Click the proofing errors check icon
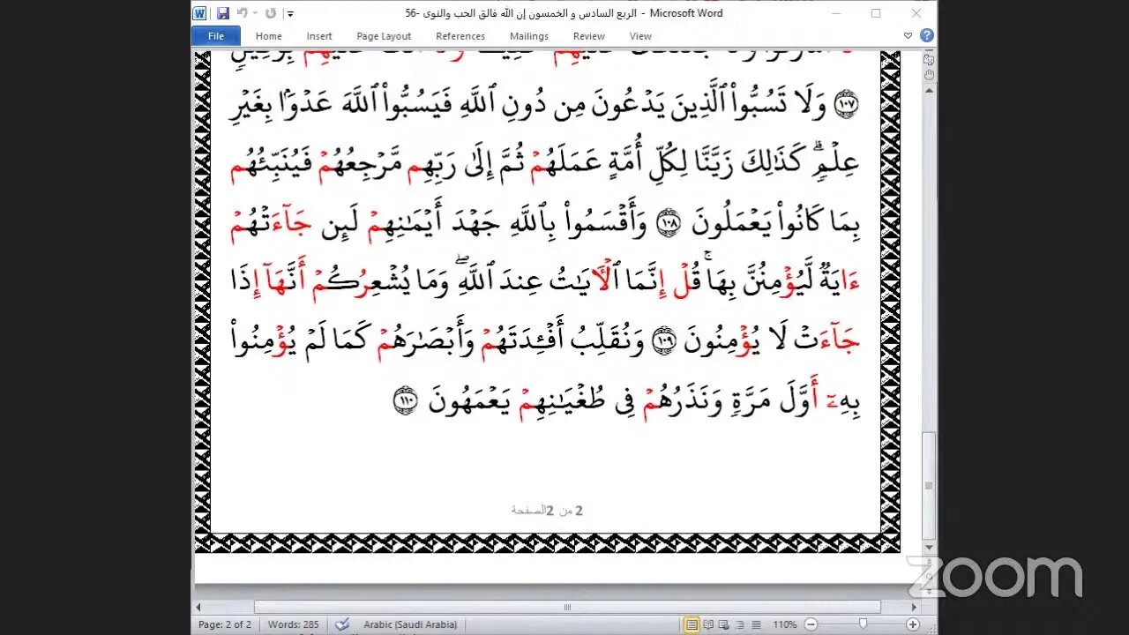Image resolution: width=1129 pixels, height=635 pixels. pos(342,624)
